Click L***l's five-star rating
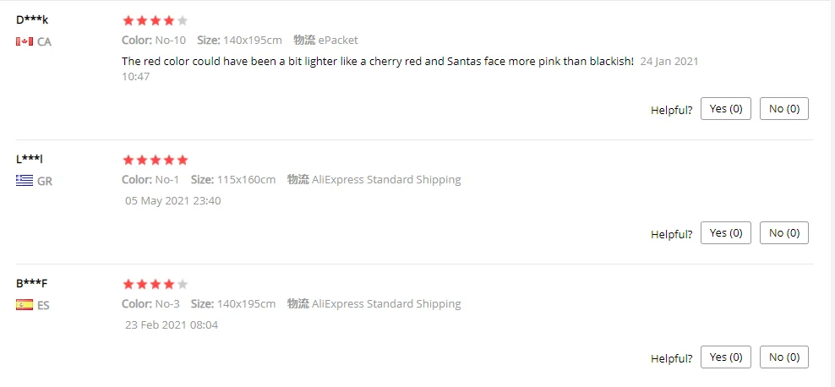This screenshot has width=835, height=387. [x=155, y=160]
